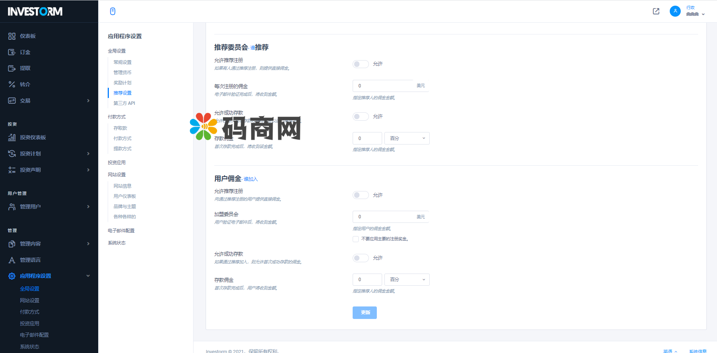
Task: Click the 管理语言 language icon
Action: click(x=12, y=260)
